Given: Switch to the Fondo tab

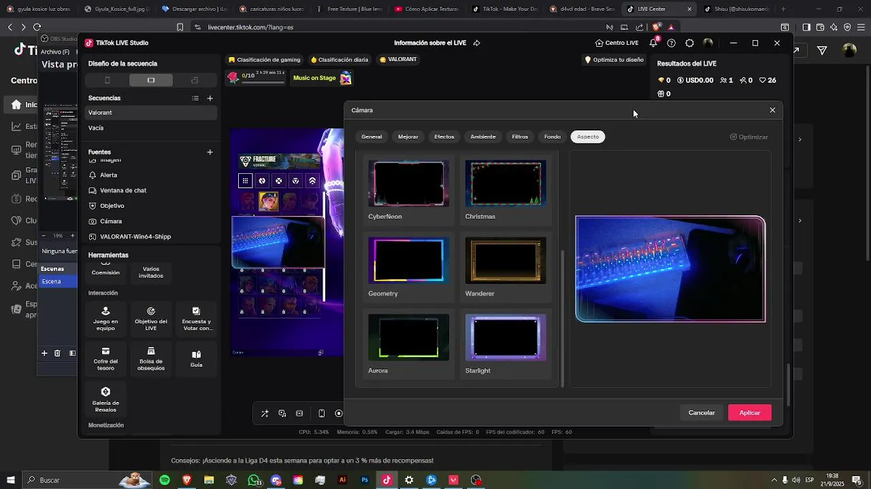Looking at the screenshot, I should (553, 137).
